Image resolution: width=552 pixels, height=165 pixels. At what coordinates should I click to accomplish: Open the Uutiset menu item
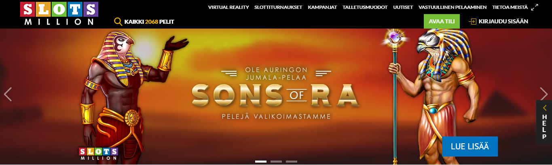(x=402, y=7)
